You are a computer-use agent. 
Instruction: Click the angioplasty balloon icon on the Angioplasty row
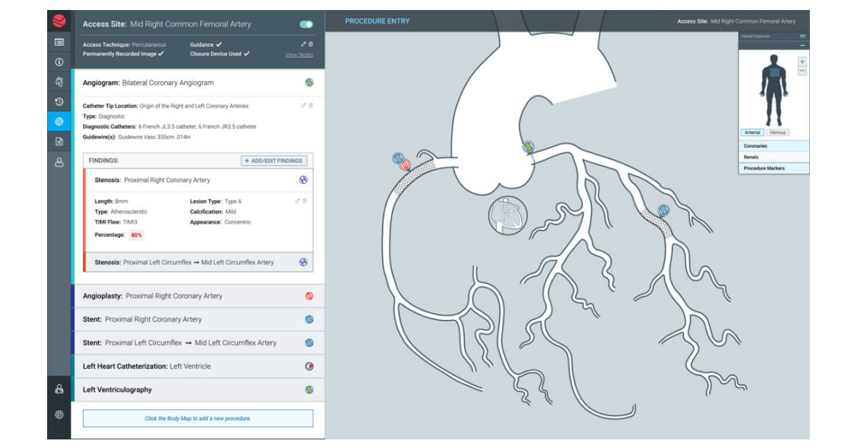309,295
